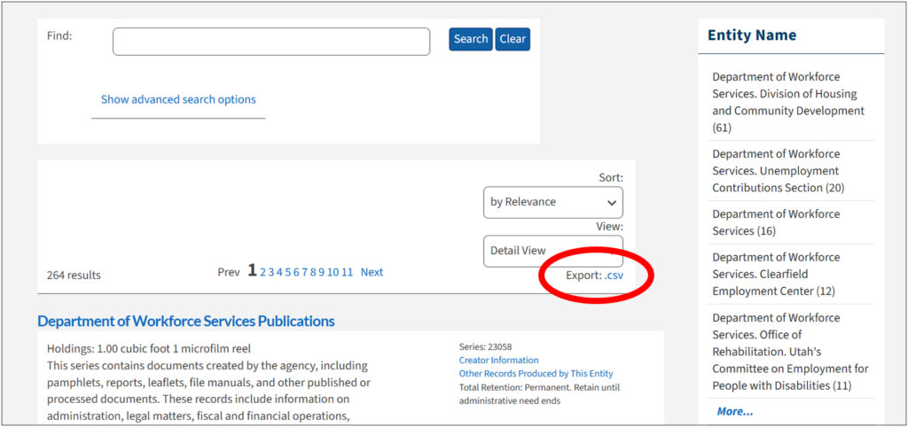Click the Find search input field

[x=271, y=42]
